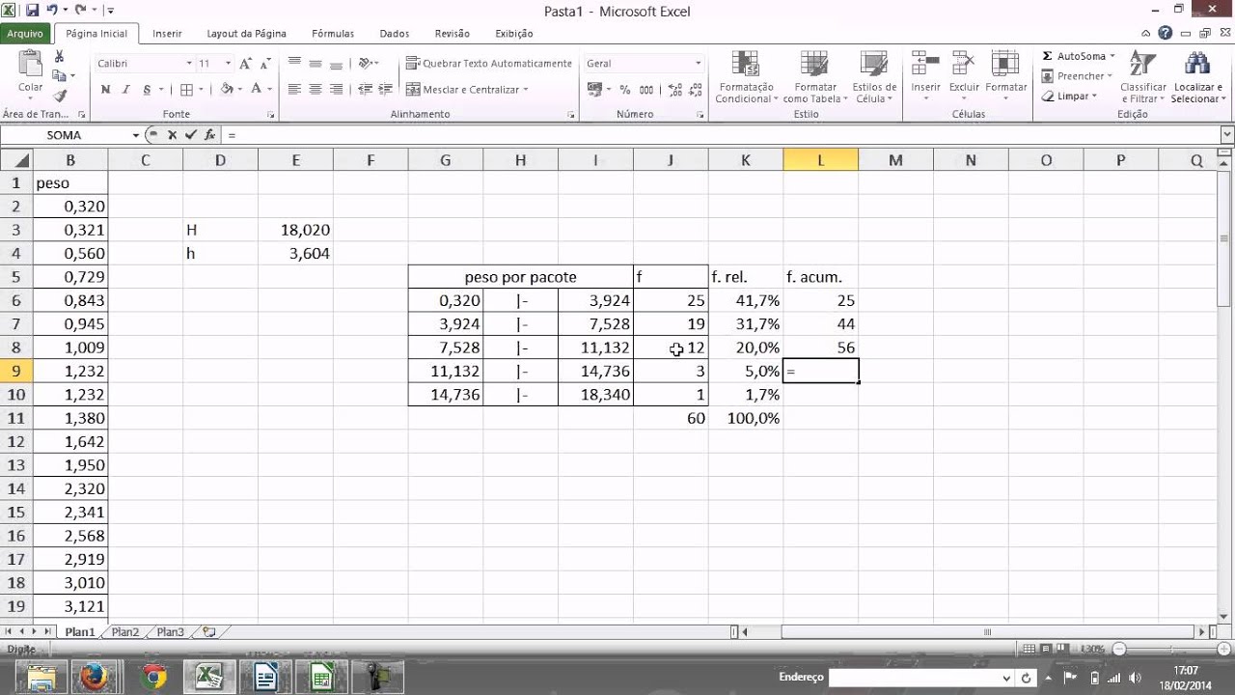1235x695 pixels.
Task: Click the SOMA name box field
Action: point(64,135)
